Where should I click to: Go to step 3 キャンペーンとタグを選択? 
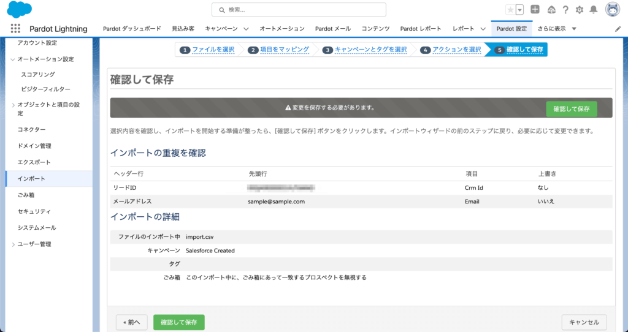[x=371, y=50]
